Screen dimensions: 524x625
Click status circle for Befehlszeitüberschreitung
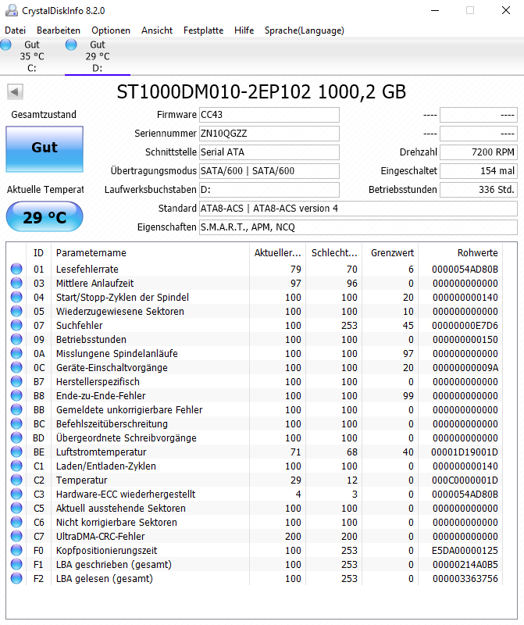(16, 423)
